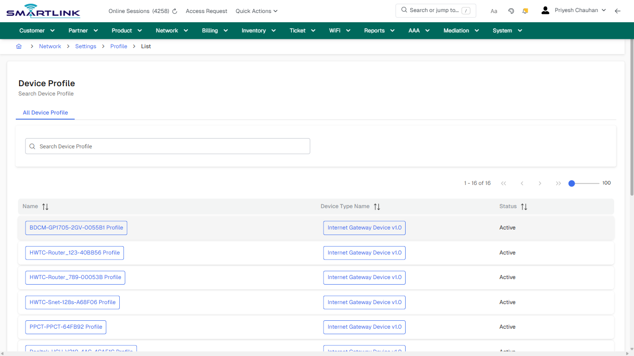Adjust the page size slider

click(x=572, y=183)
